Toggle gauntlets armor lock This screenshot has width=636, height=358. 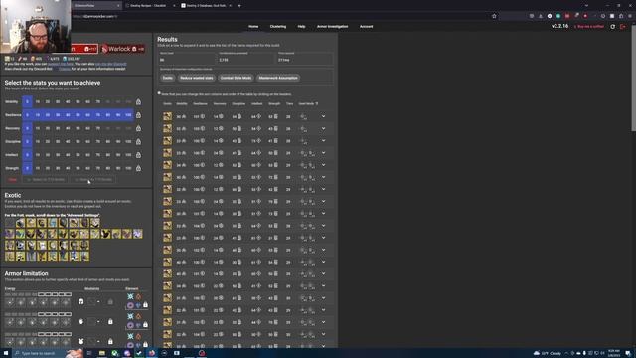110,321
